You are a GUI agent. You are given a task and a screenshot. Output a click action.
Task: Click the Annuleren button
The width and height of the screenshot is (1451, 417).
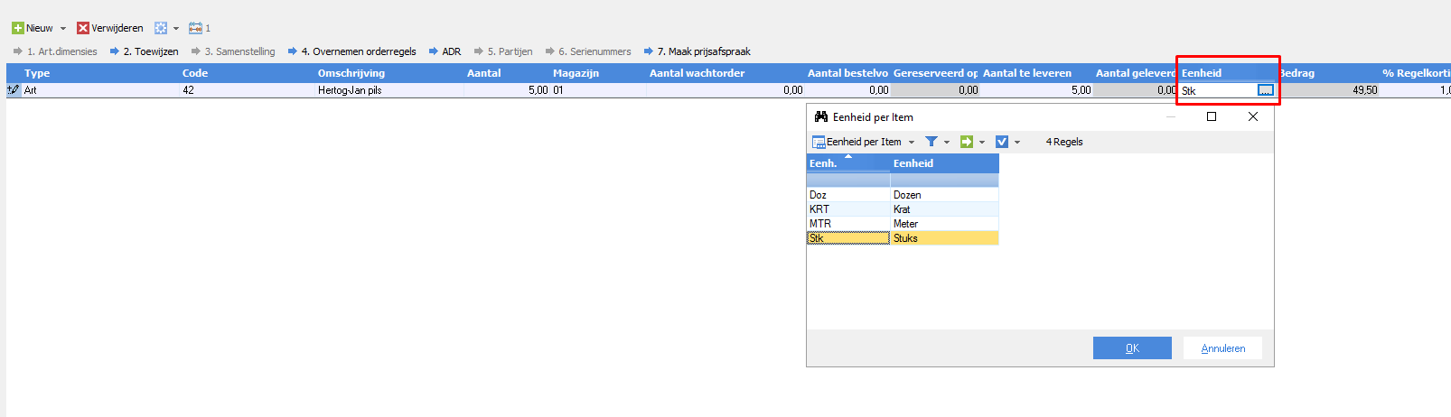(1222, 348)
